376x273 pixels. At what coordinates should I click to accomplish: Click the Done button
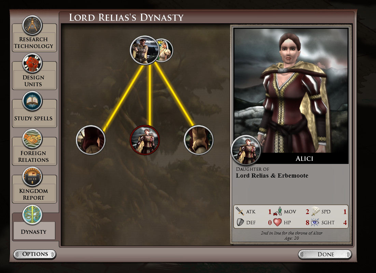325,254
